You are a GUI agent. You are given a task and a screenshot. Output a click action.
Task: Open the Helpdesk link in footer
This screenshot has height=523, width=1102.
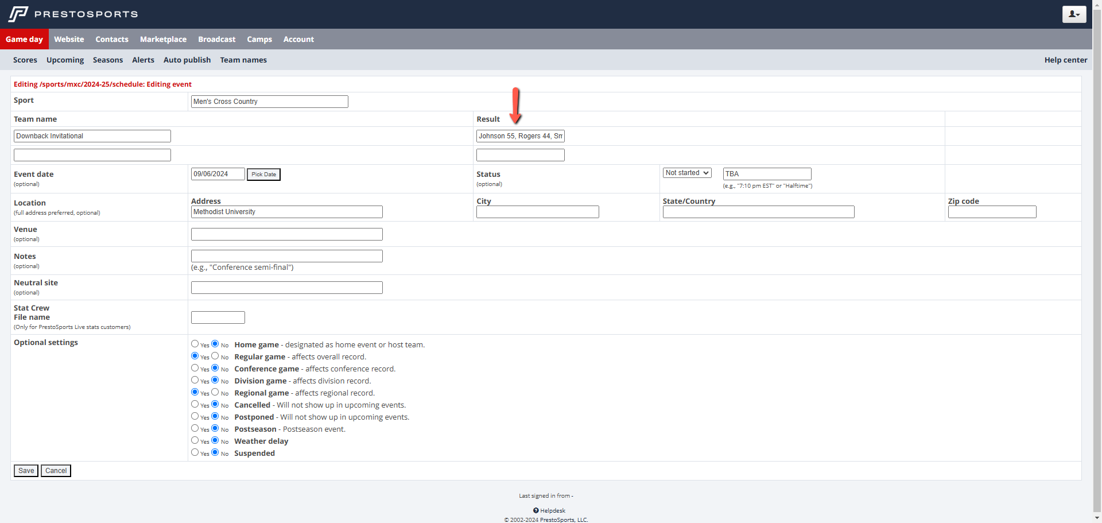(x=549, y=510)
